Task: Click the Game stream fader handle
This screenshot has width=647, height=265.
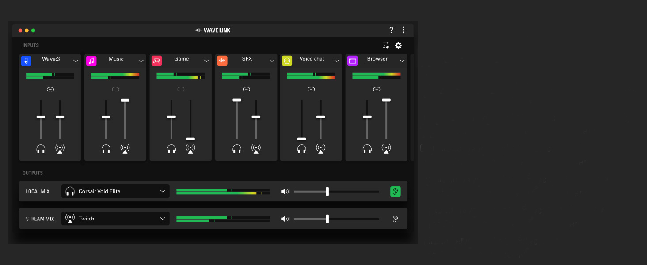Action: pyautogui.click(x=190, y=139)
